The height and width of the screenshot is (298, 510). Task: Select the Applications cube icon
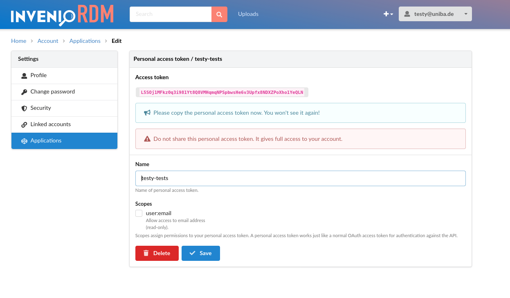[x=24, y=140]
